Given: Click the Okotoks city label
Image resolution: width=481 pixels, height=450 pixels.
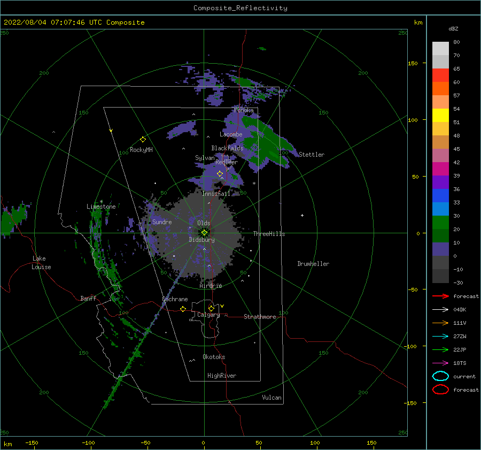Looking at the screenshot, I should (214, 357).
